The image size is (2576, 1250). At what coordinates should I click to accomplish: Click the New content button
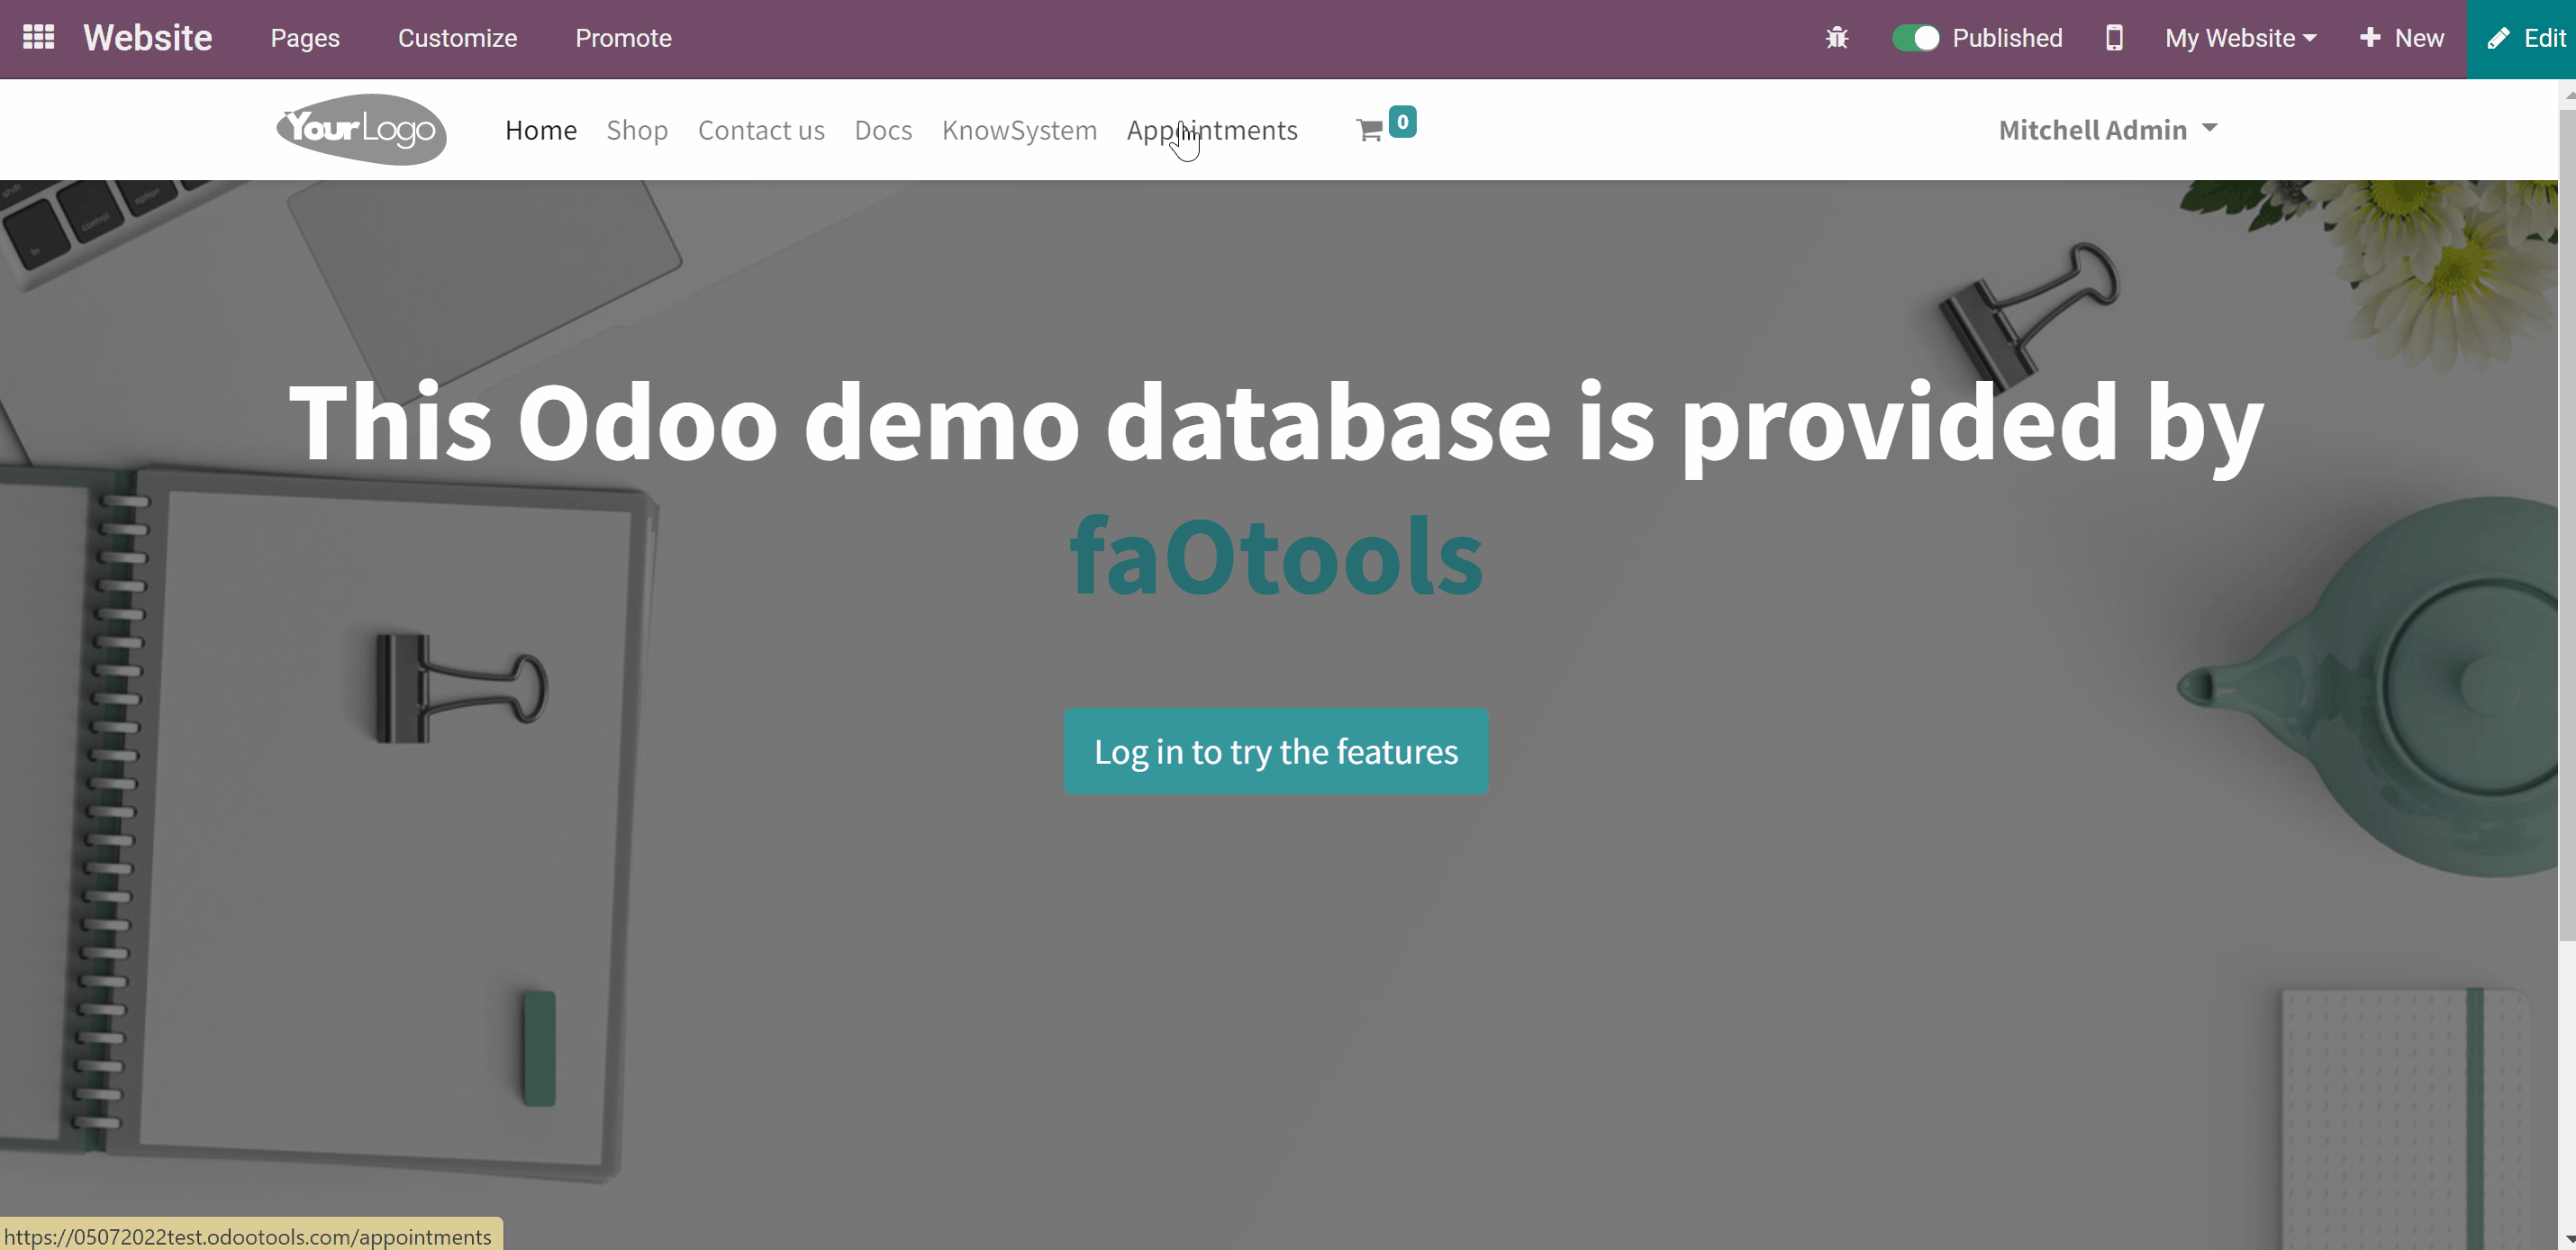(x=2401, y=38)
